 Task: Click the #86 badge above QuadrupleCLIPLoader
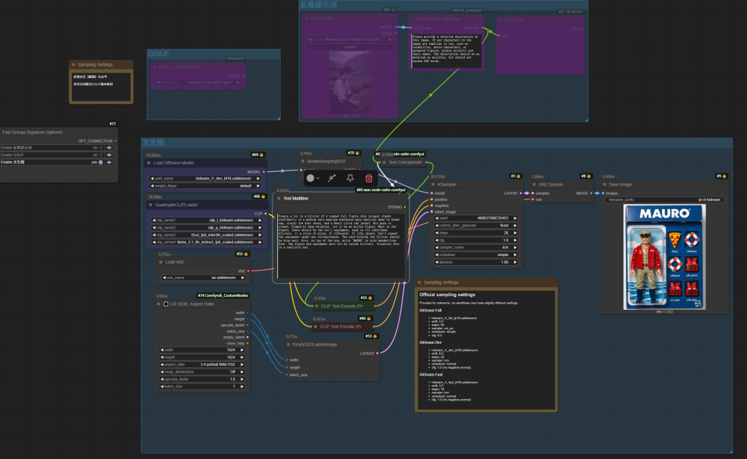click(x=259, y=197)
